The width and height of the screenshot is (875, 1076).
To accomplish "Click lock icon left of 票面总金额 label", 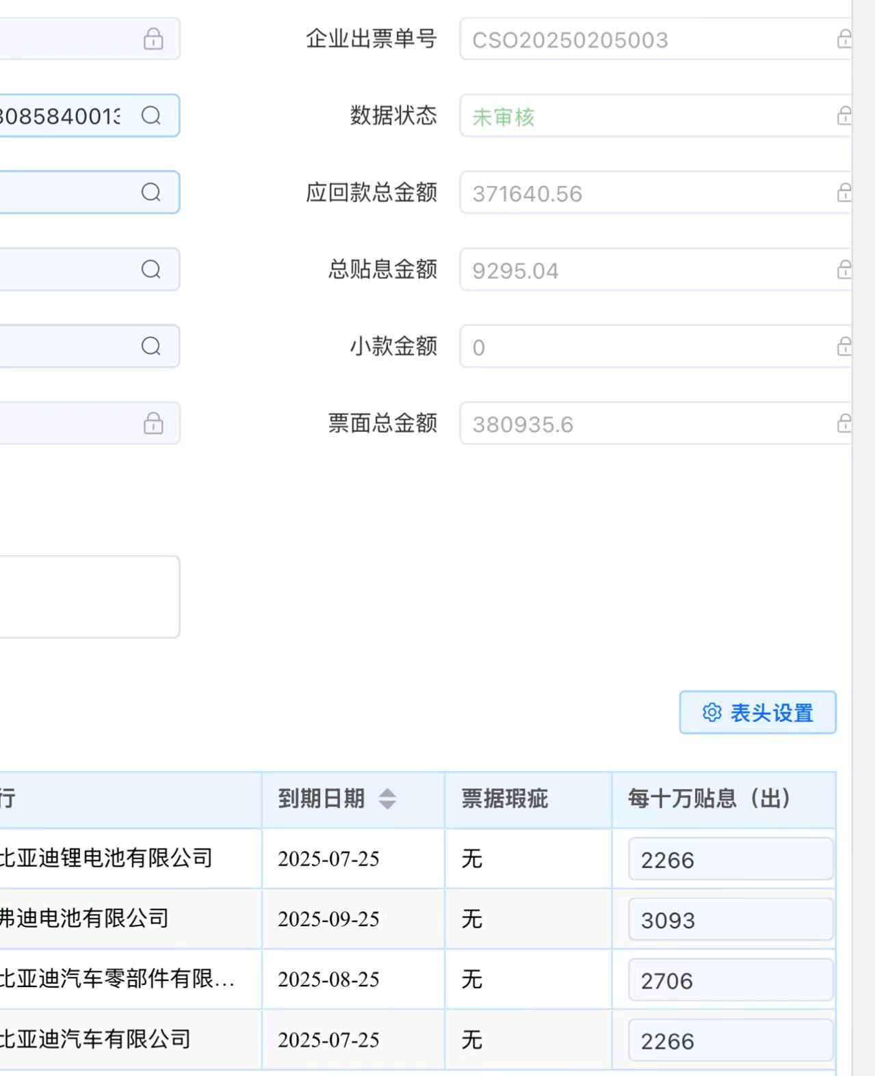I will 153,423.
